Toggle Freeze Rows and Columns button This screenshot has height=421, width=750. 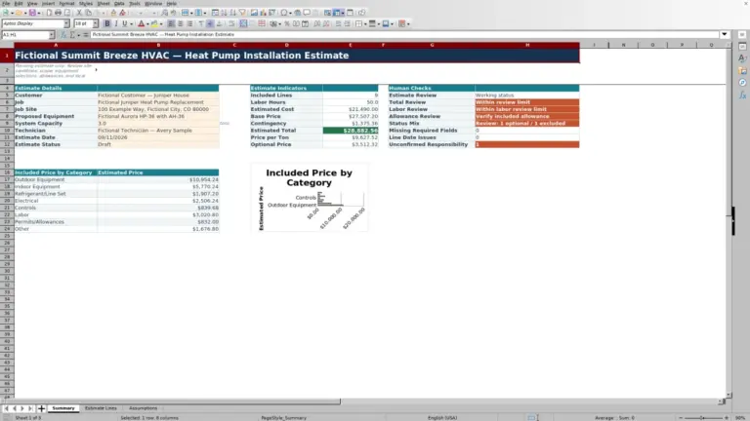337,13
